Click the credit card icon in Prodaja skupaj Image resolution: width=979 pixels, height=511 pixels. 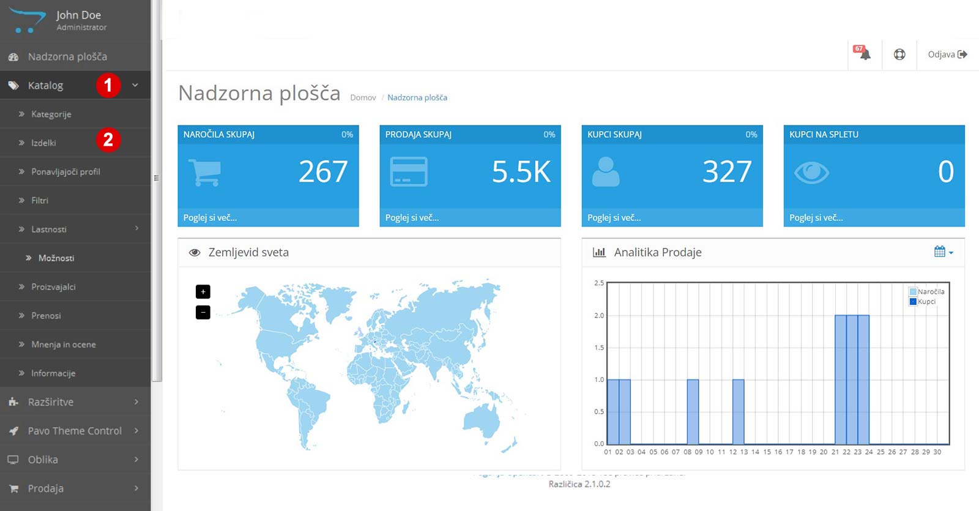click(409, 172)
